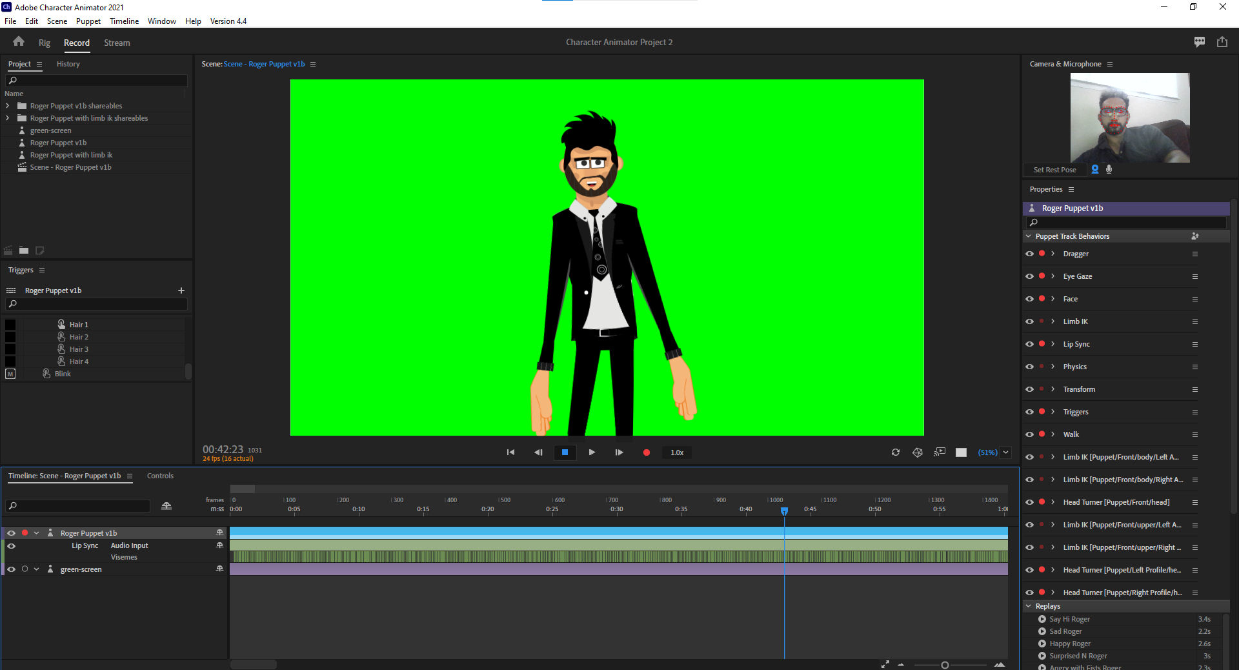Click the broadcast/stream output icon near zoom level

coord(940,452)
